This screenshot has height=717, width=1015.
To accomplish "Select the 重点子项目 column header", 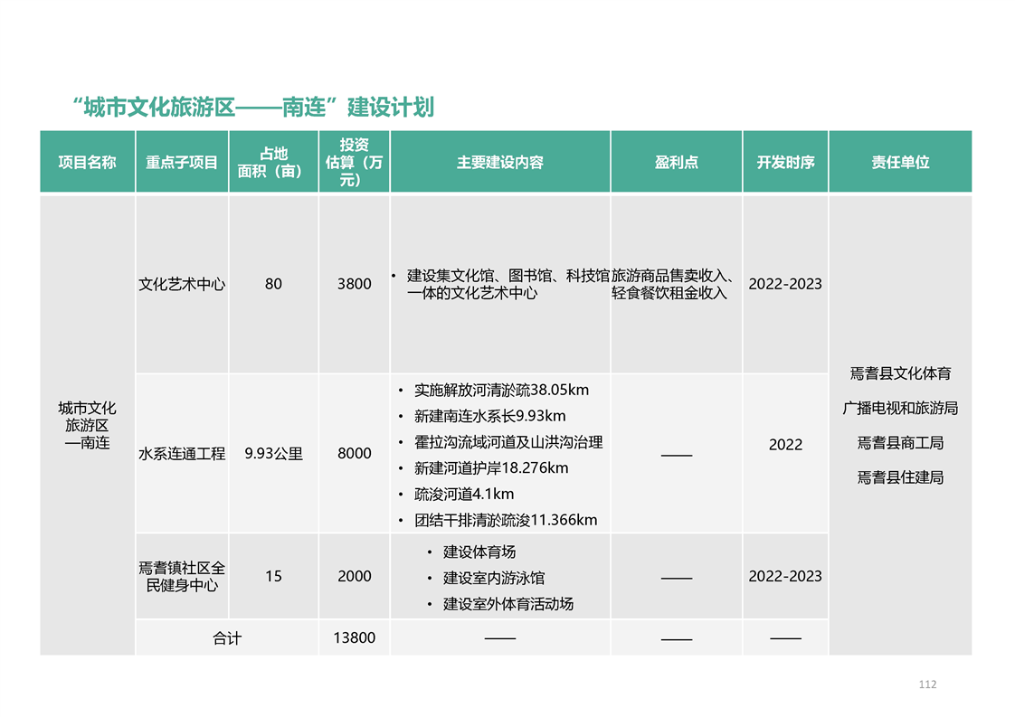I will 182,162.
